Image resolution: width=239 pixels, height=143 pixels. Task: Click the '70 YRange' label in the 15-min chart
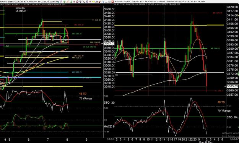tap(224, 110)
